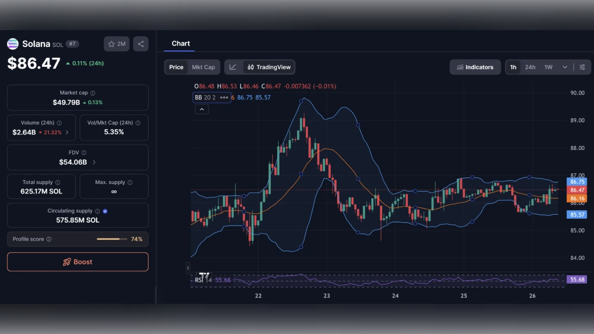The width and height of the screenshot is (594, 334).
Task: Click the Boost rocket icon
Action: [x=66, y=262]
